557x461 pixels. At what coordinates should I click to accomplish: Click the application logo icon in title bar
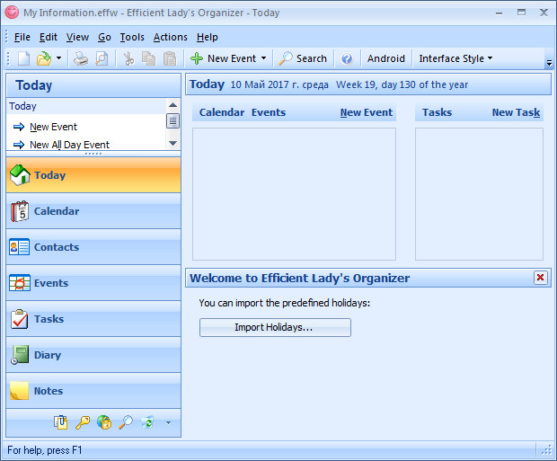coord(12,13)
